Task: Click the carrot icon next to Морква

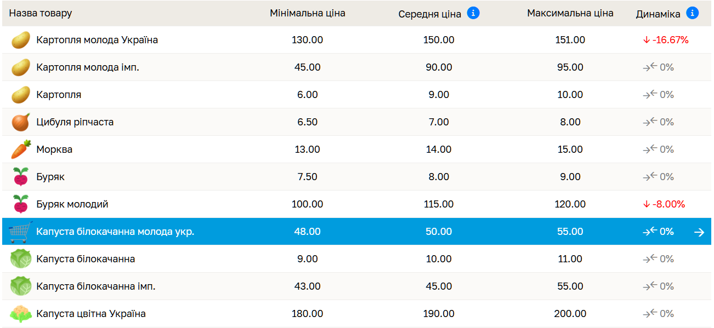Action: 21,149
